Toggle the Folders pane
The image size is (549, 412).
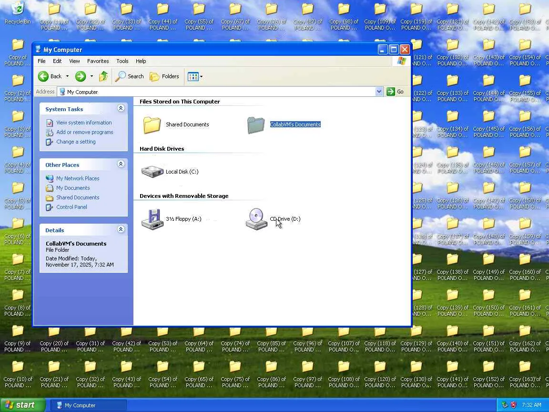pos(164,76)
